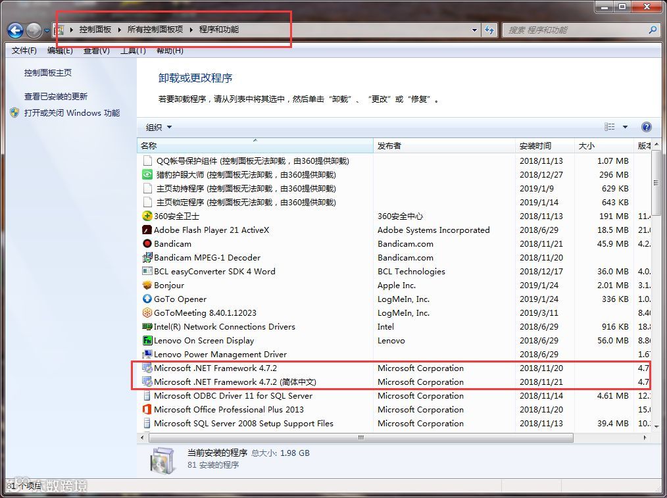This screenshot has width=667, height=498.
Task: Click the 296 MB size cell
Action: [614, 174]
